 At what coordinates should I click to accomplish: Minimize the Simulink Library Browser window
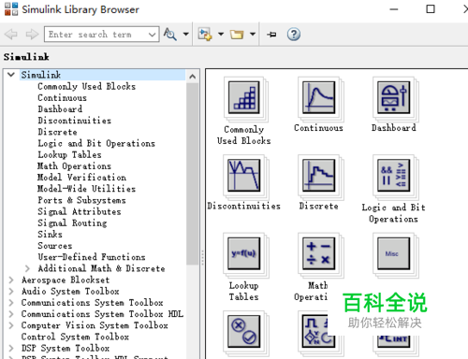pyautogui.click(x=394, y=9)
